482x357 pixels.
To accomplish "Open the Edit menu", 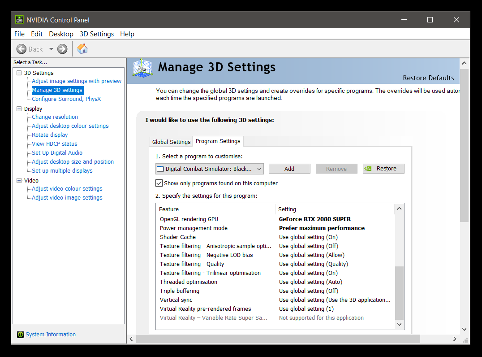I will tap(37, 34).
